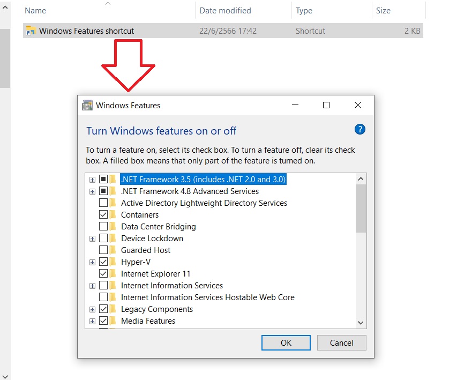Screen dimensions: 457x380
Task: Expand the Internet Information Services entry
Action: (92, 285)
